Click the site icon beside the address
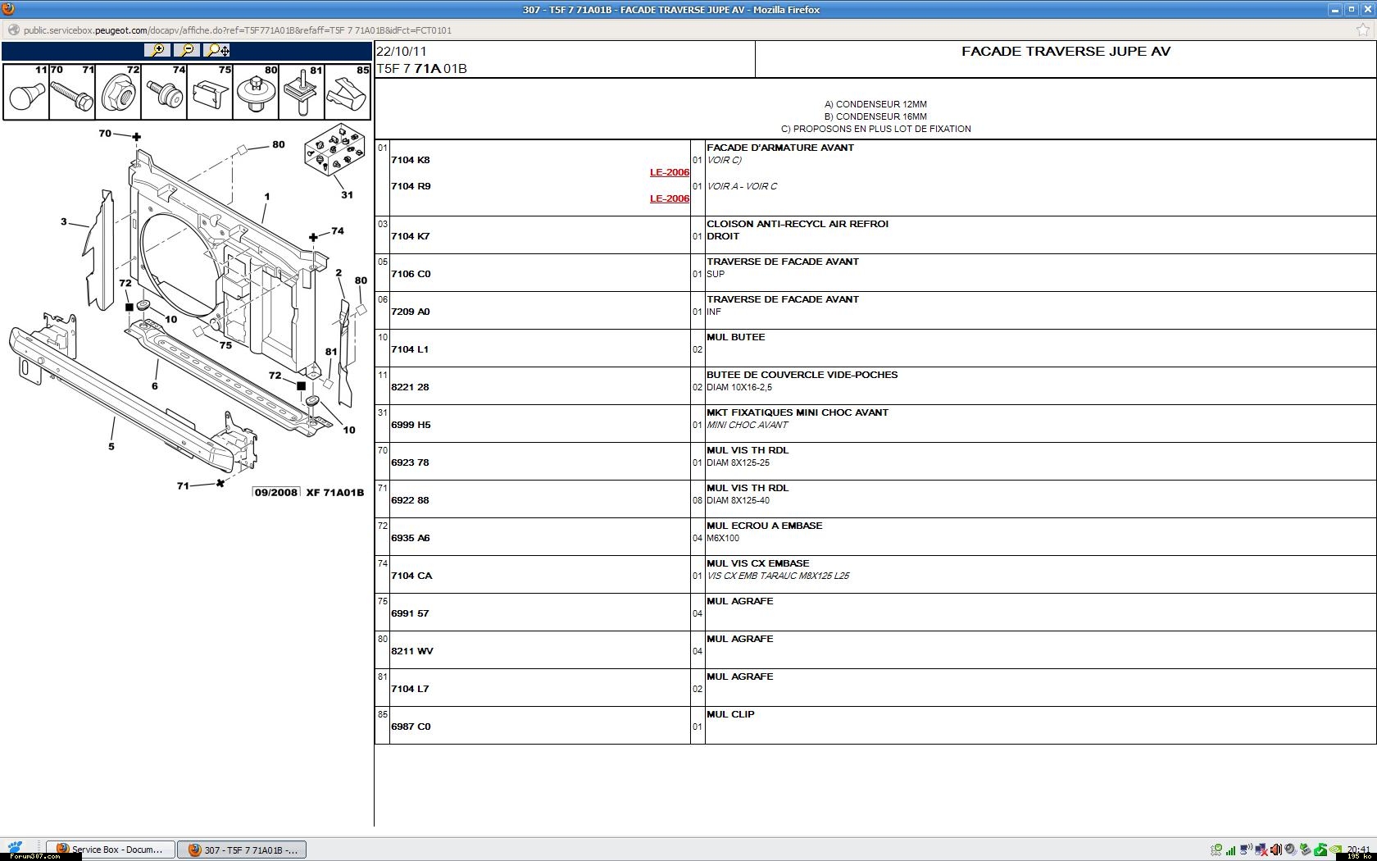 (13, 30)
